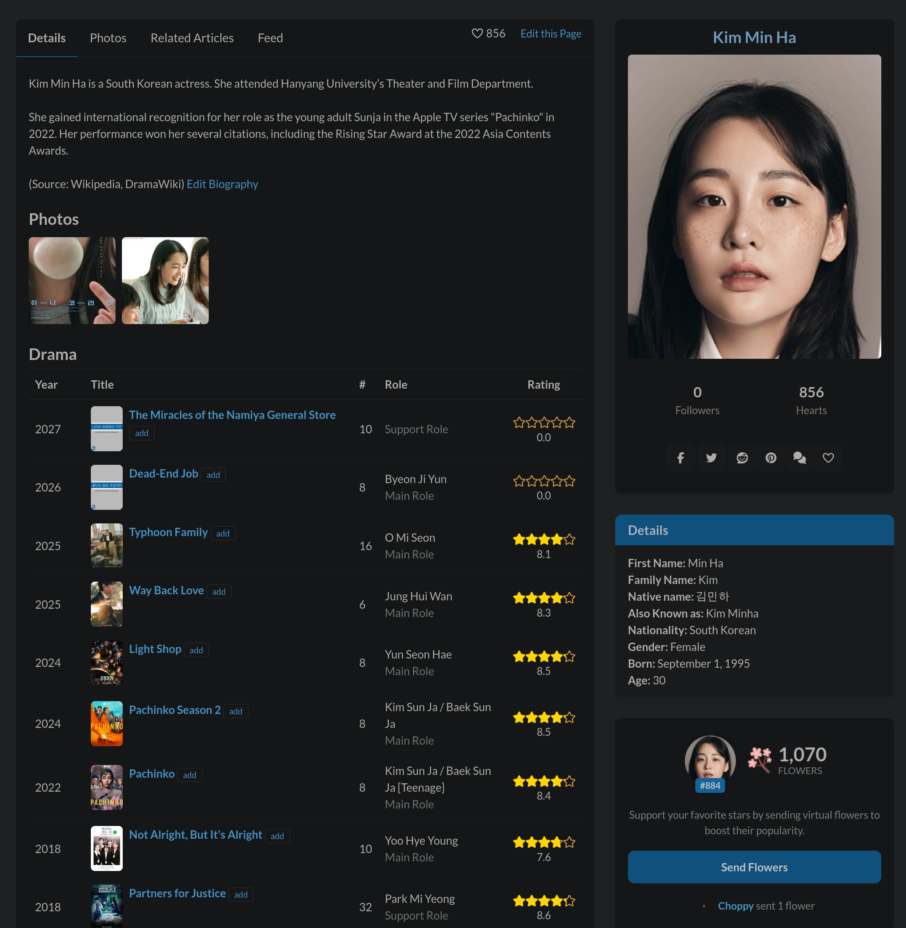Open the Kim Min Ha name heading link
Screen dimensions: 906x928
[x=754, y=37]
